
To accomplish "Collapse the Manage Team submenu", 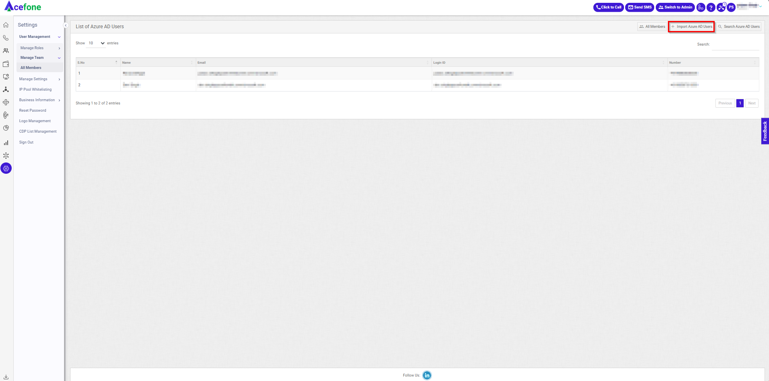I will [x=59, y=58].
